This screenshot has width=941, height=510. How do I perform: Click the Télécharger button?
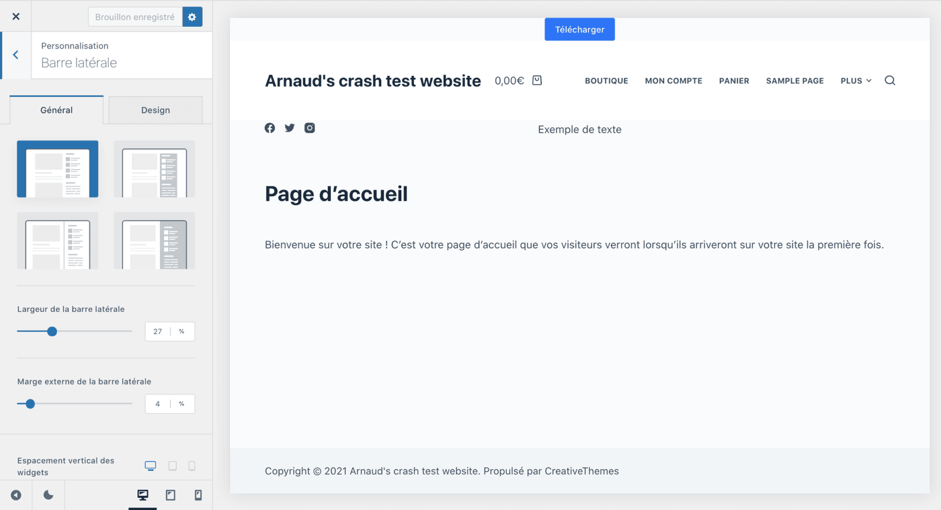point(579,30)
